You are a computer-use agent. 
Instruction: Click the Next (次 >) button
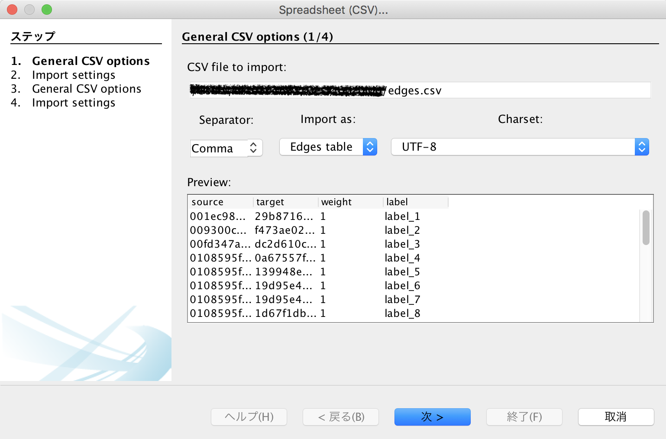point(432,417)
